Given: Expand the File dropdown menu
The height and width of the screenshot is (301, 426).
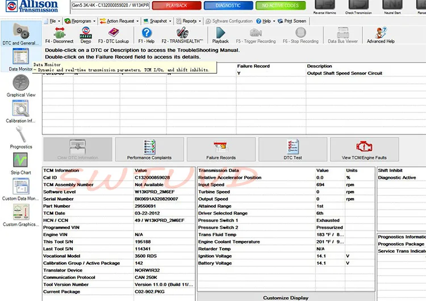Looking at the screenshot, I should click(53, 21).
